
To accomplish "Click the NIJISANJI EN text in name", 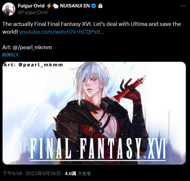I will click(75, 6).
